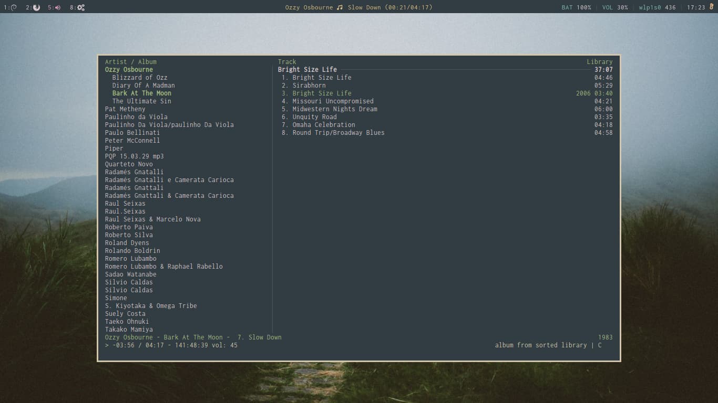Select the Blizzard of Ozz album
The image size is (718, 403).
click(140, 77)
